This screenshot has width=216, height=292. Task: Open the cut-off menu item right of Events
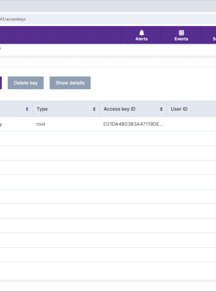[x=214, y=35]
